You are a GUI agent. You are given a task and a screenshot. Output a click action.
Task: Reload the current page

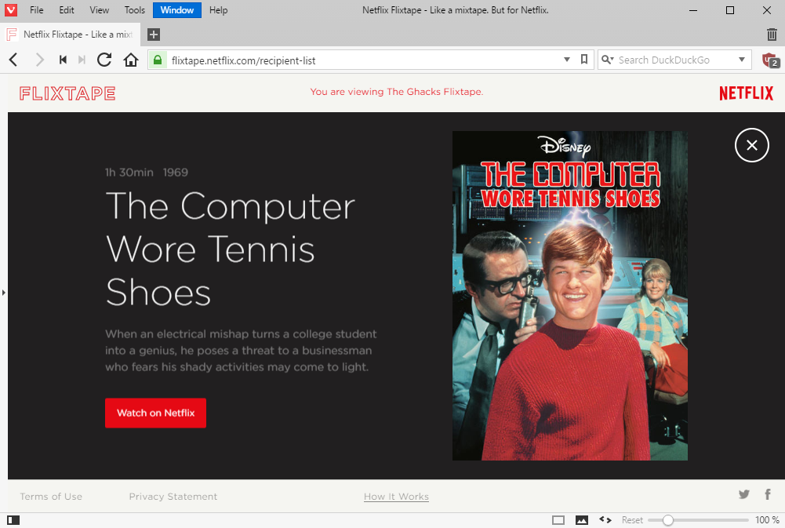(x=104, y=60)
